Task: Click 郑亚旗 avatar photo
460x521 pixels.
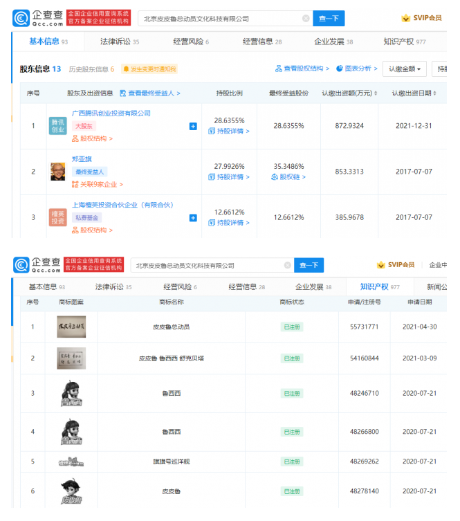Action: 58,172
